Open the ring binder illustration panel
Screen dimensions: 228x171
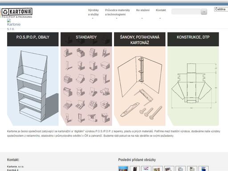(x=140, y=86)
